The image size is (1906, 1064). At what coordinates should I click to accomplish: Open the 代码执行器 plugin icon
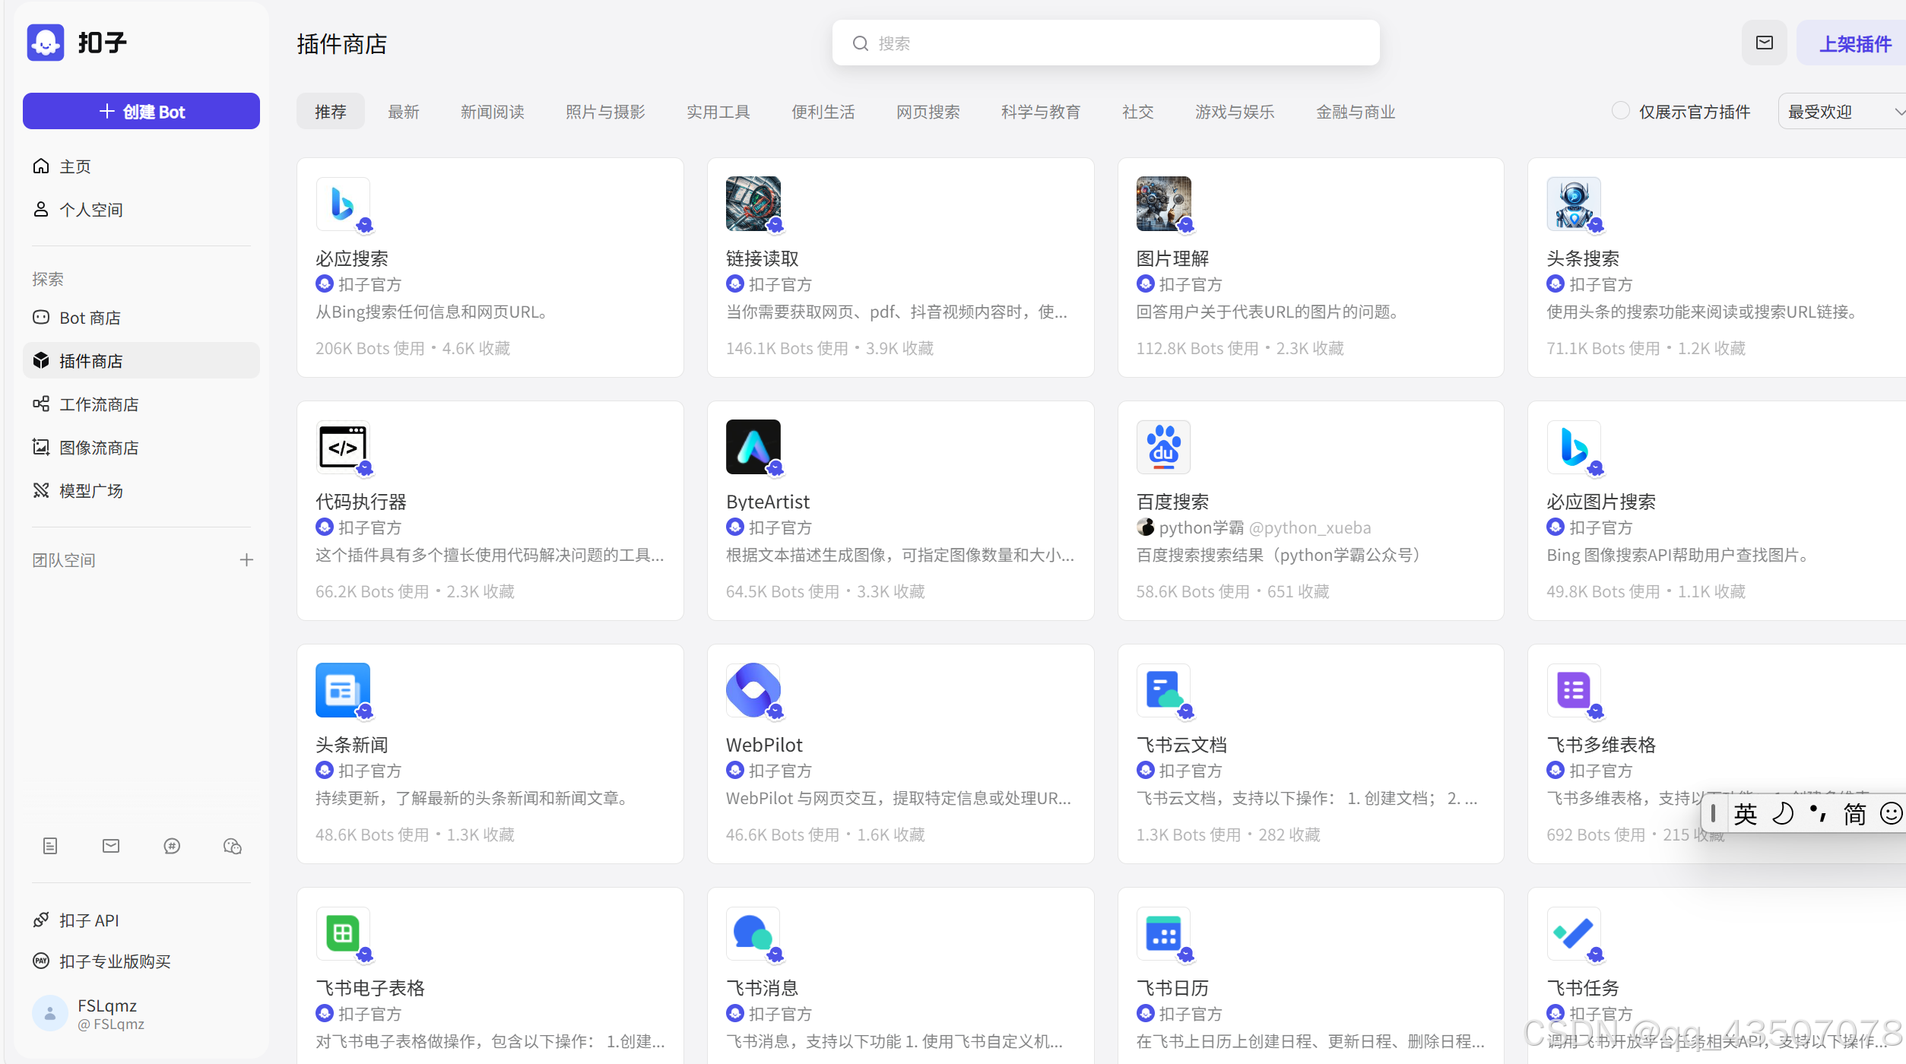click(x=343, y=447)
